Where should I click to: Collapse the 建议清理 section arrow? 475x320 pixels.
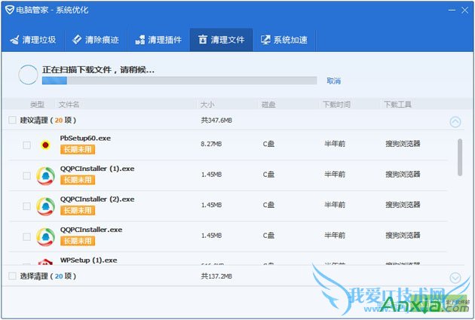[x=455, y=121]
